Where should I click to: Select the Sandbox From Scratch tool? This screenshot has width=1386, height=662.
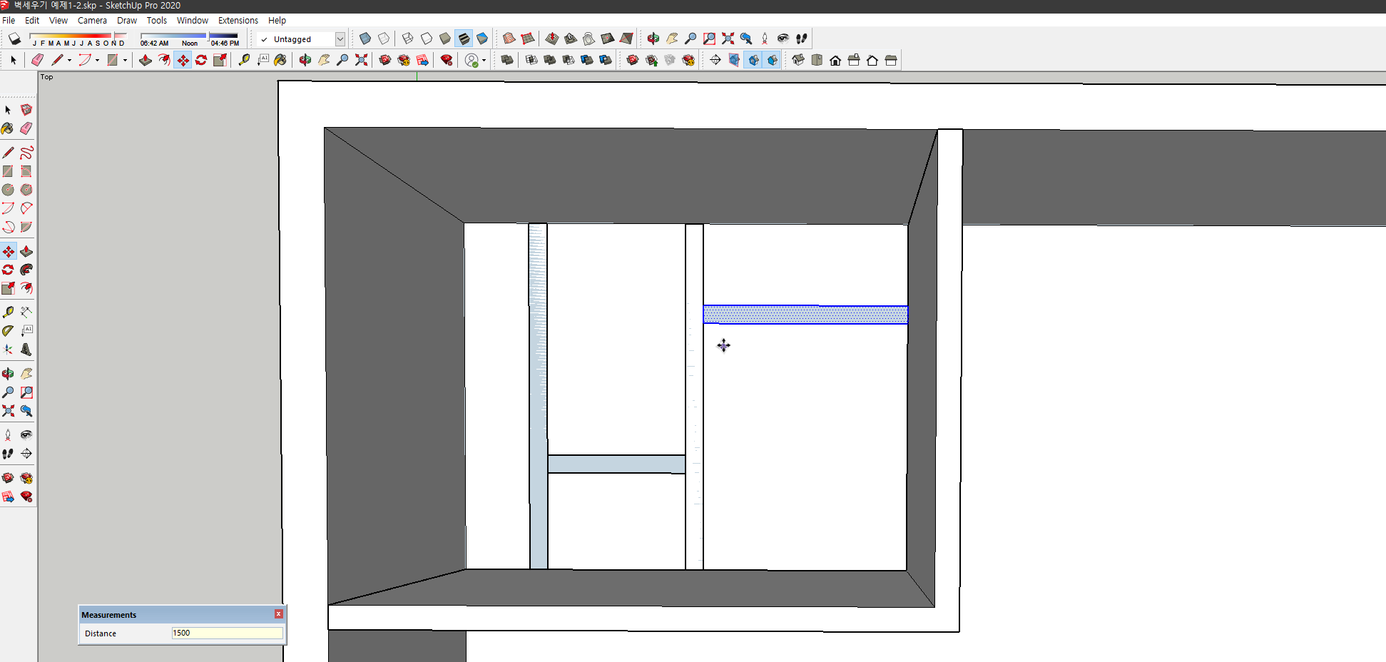tap(528, 39)
